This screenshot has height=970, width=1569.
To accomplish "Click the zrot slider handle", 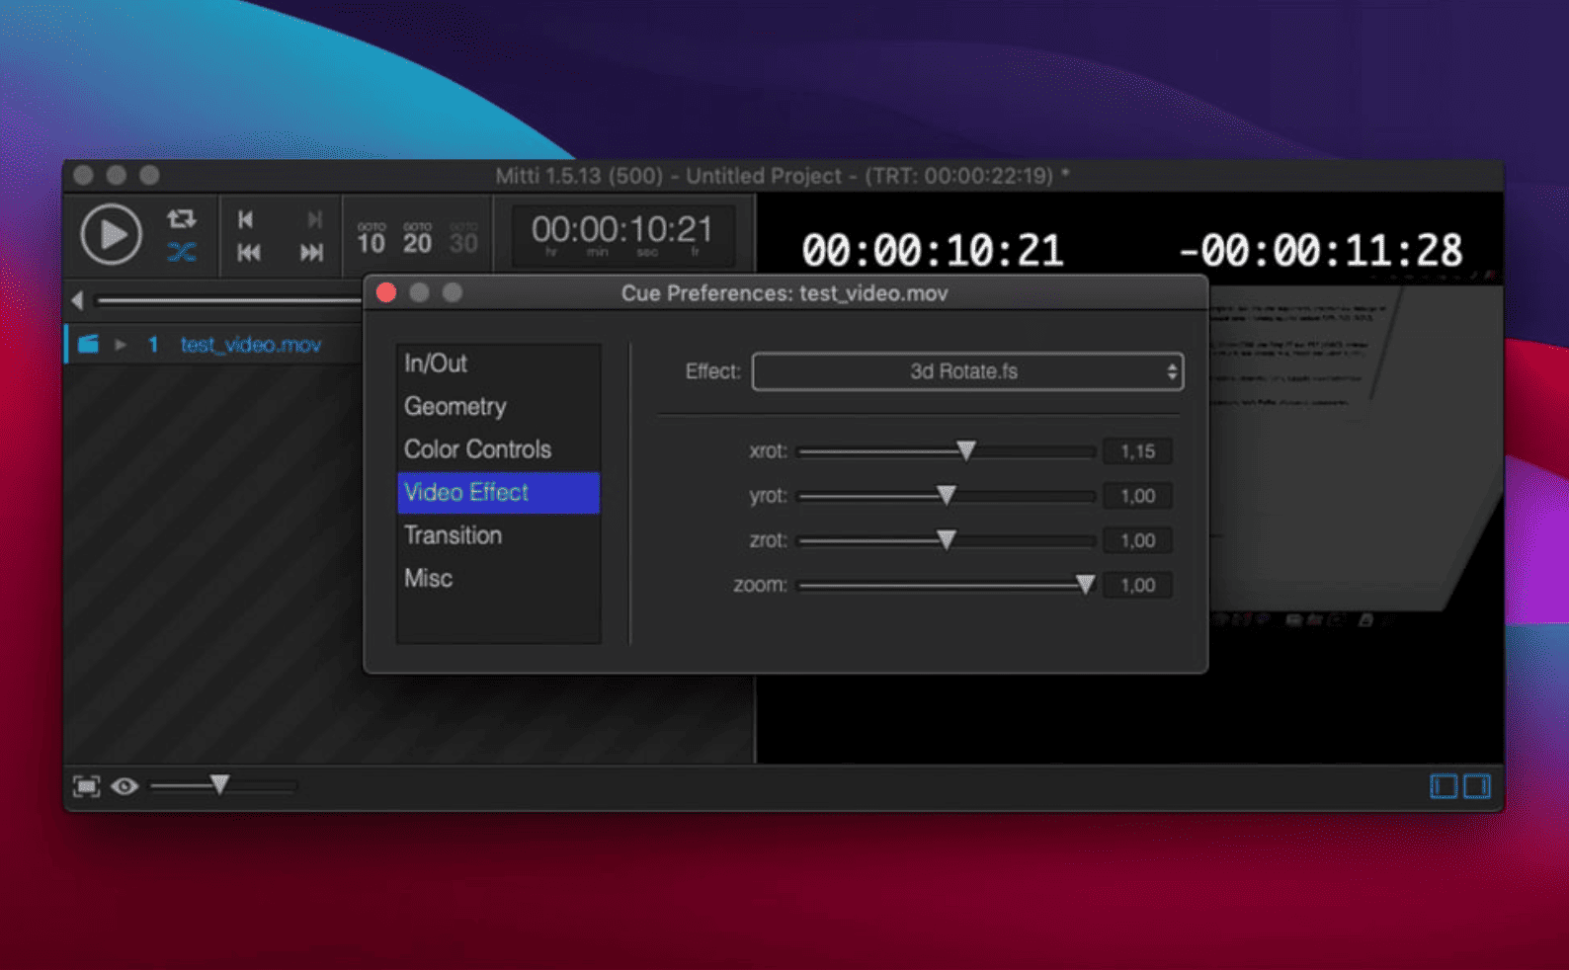I will [947, 540].
